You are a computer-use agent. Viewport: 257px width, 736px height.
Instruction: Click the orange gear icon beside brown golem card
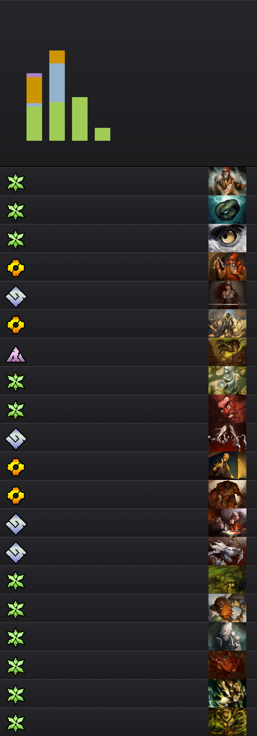click(x=16, y=495)
